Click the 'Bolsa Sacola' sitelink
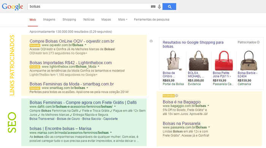The image size is (266, 148). pos(92,119)
